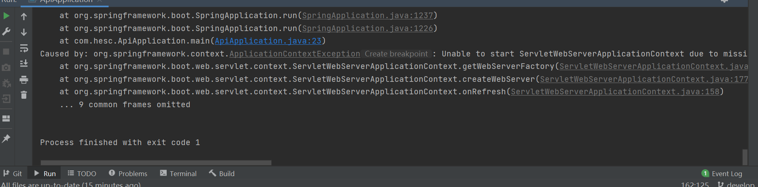758x187 pixels.
Task: Open the develop git branch widget
Action: (736, 184)
